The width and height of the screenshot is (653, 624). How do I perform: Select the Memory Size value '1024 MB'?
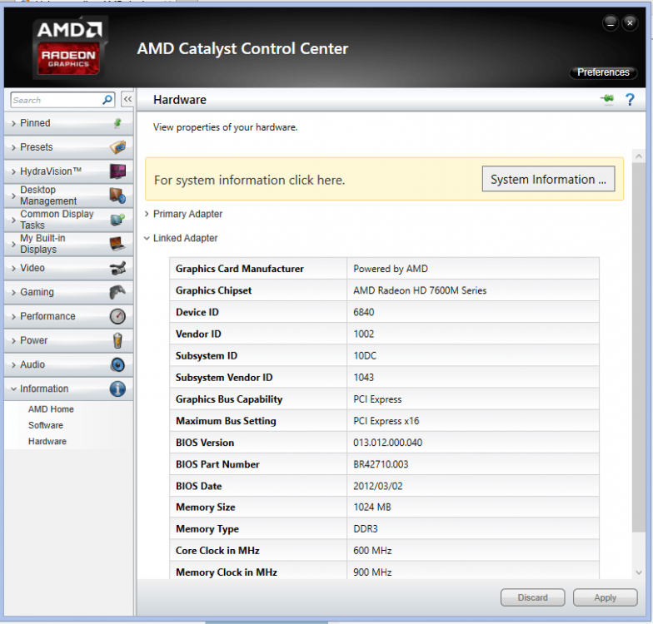pyautogui.click(x=372, y=508)
